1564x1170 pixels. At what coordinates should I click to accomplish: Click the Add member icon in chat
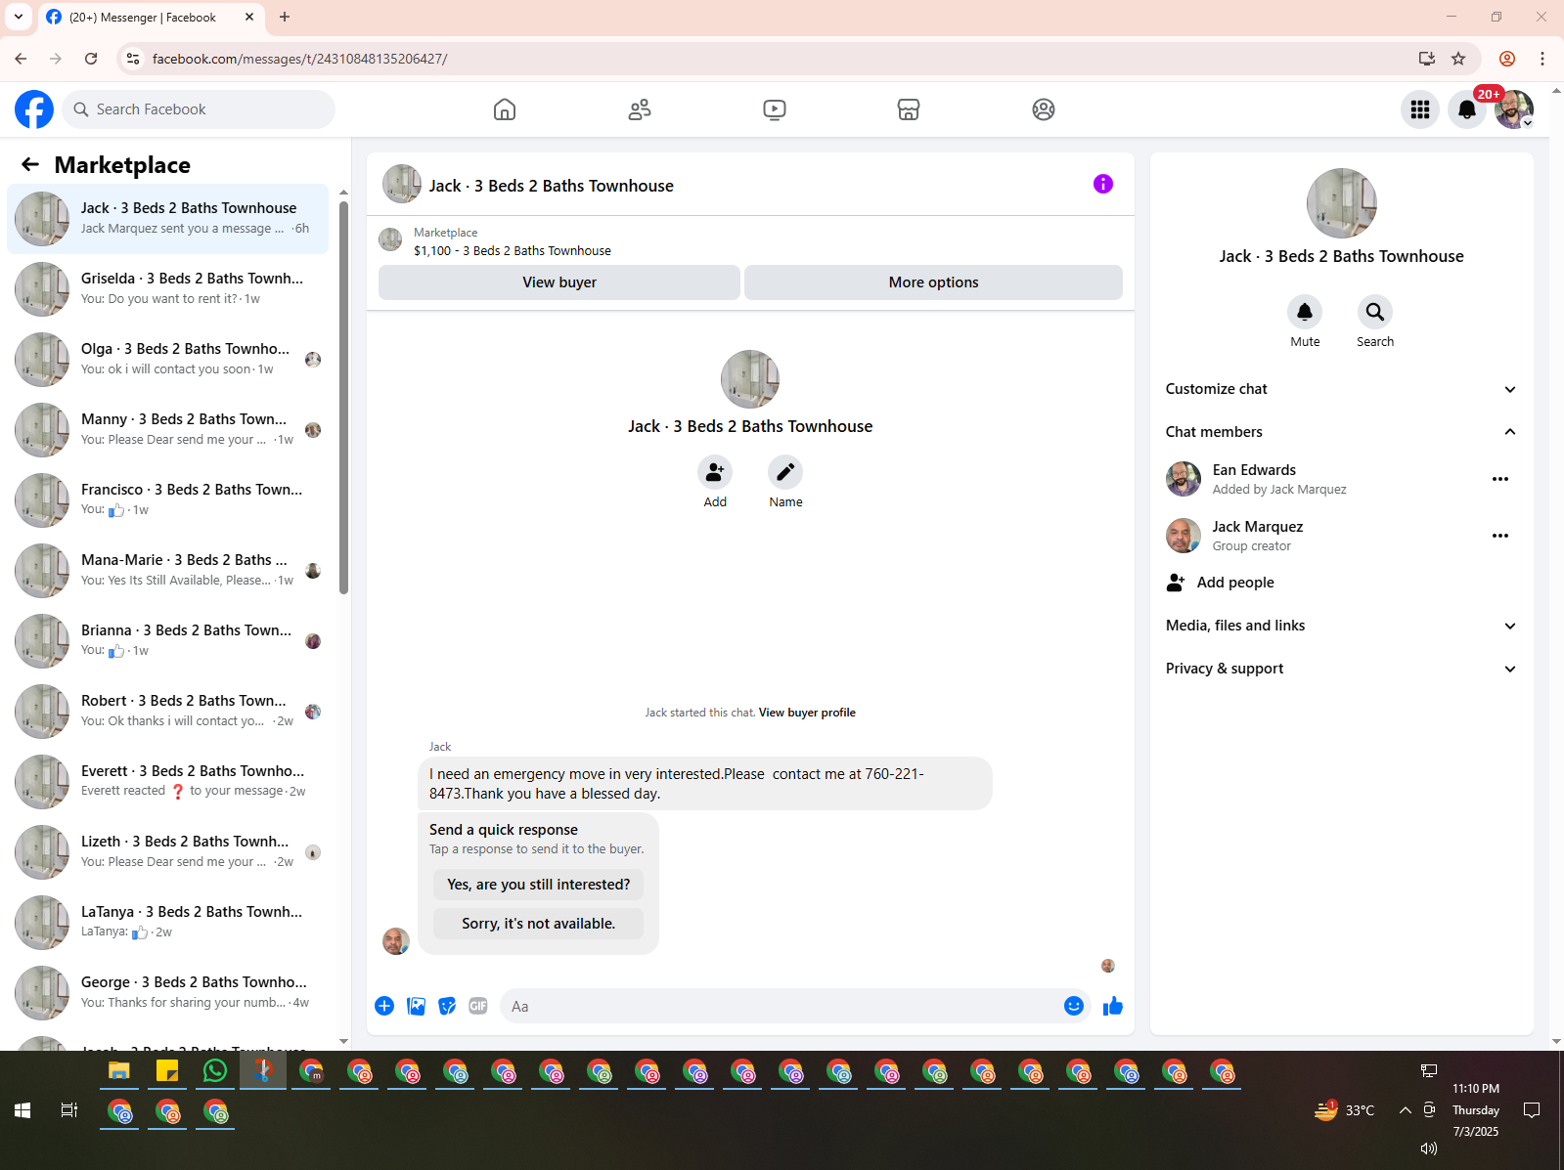(x=715, y=472)
